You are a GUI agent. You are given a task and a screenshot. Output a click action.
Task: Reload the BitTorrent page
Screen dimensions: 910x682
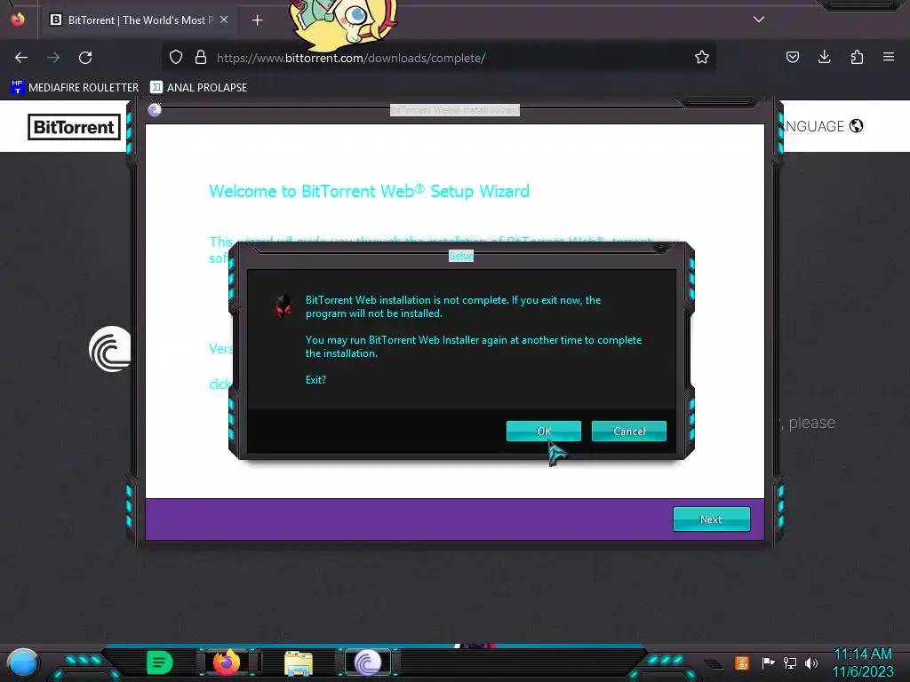(x=85, y=58)
